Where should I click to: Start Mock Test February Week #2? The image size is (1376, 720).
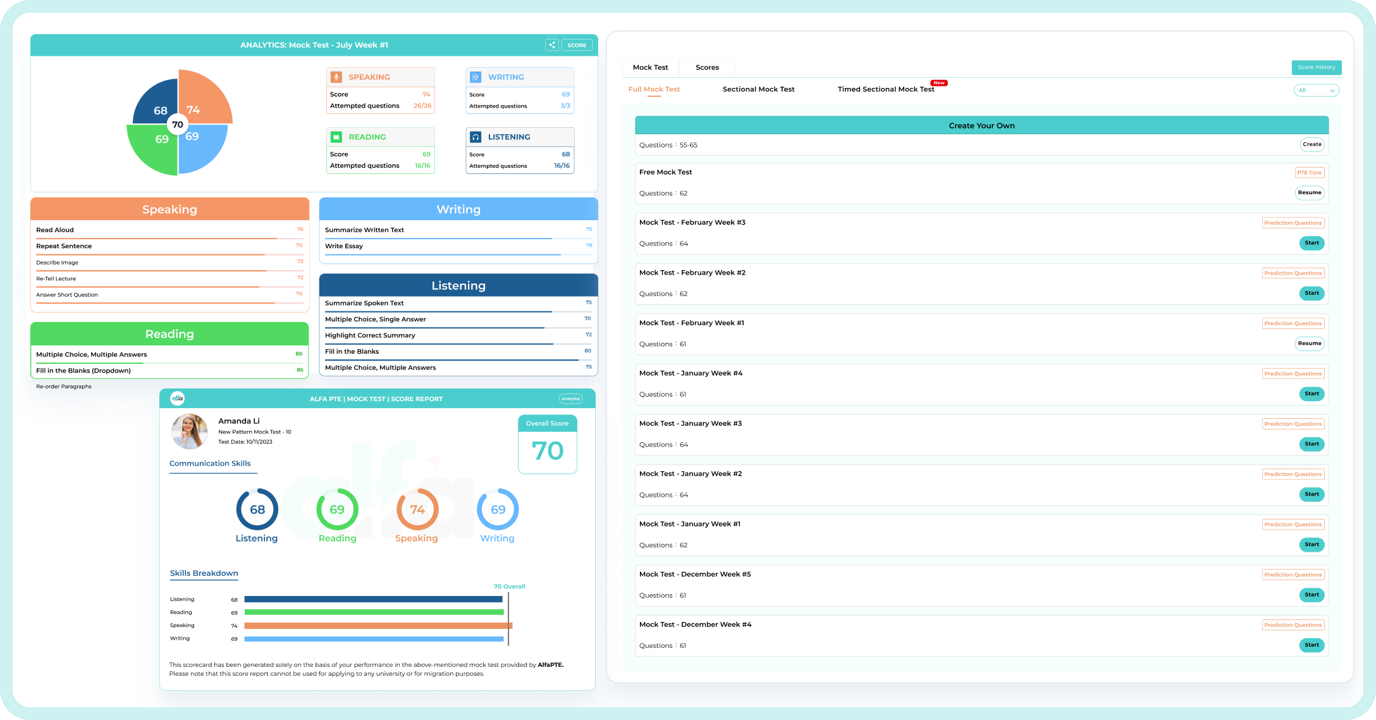pyautogui.click(x=1311, y=293)
